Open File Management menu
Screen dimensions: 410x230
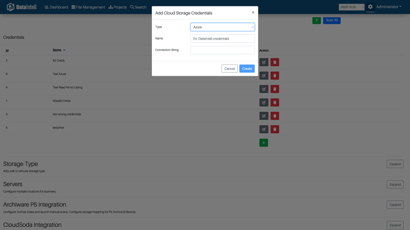[88, 7]
